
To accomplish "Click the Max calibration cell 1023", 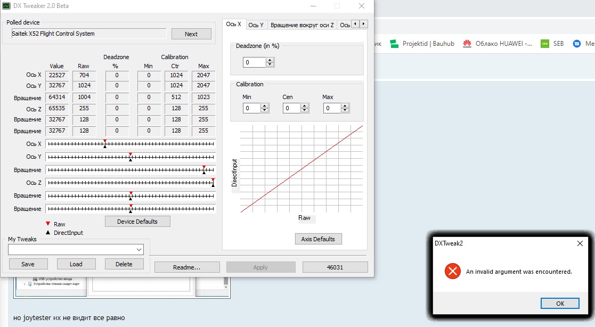I will tap(203, 97).
